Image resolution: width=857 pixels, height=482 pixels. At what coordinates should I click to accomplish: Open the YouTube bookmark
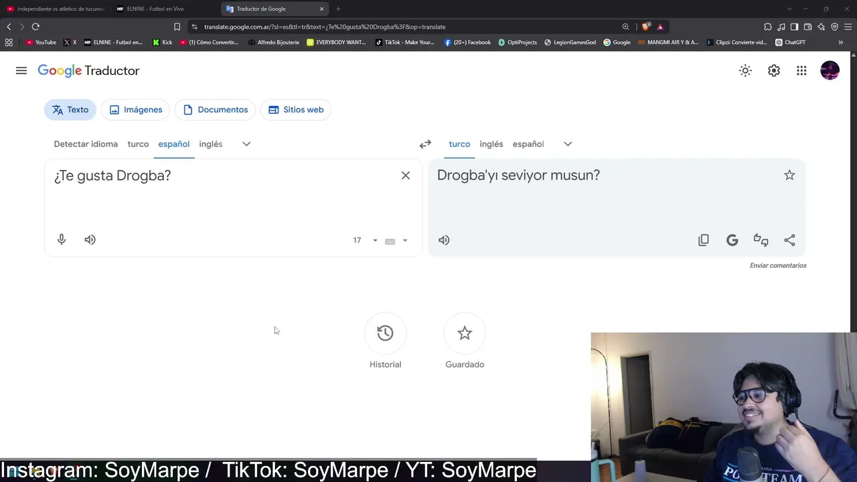pyautogui.click(x=41, y=42)
